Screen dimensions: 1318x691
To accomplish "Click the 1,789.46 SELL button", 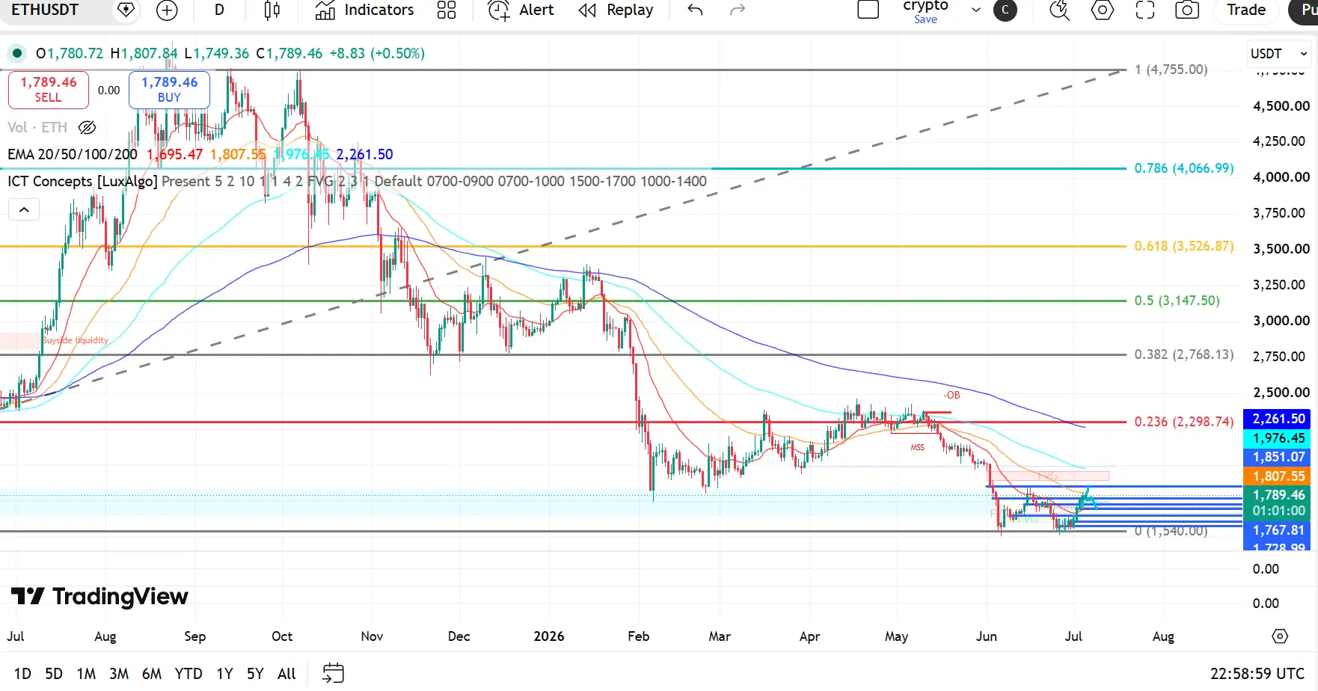I will click(x=49, y=90).
